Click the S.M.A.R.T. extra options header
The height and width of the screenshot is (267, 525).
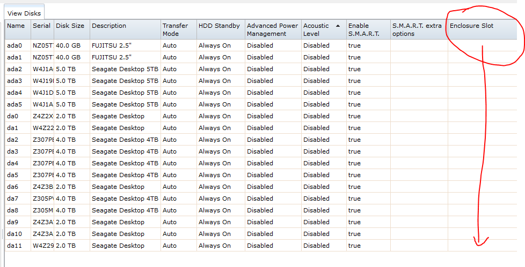[x=419, y=30]
